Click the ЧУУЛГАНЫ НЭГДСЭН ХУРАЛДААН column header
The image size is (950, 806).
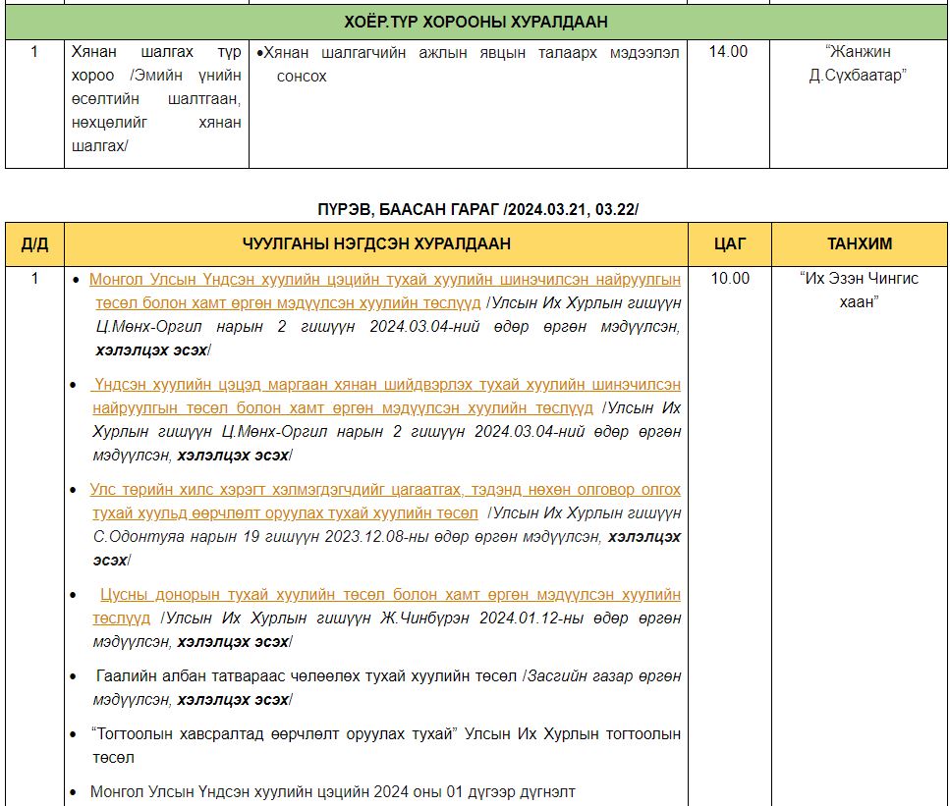pos(376,243)
